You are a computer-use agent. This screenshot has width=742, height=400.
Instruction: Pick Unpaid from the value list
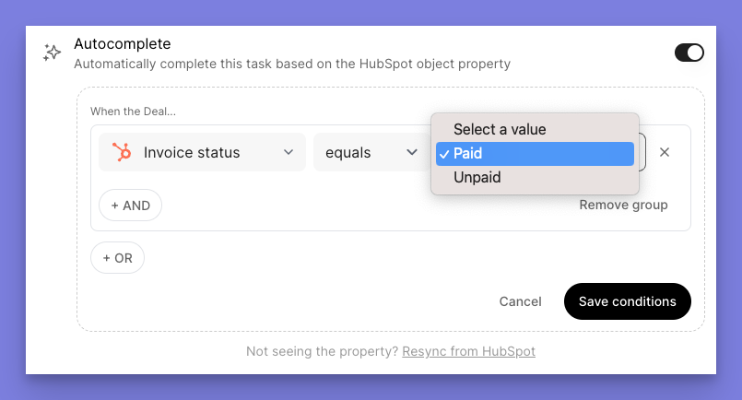[x=477, y=177]
